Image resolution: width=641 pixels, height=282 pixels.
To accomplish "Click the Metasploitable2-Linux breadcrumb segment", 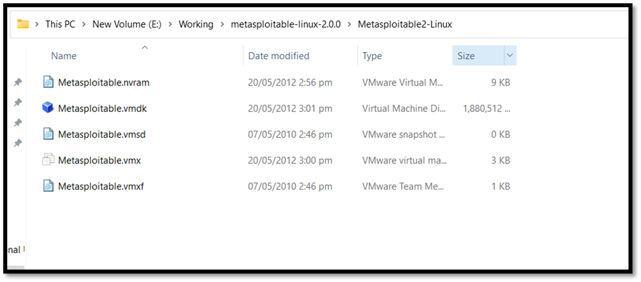I will coord(404,24).
